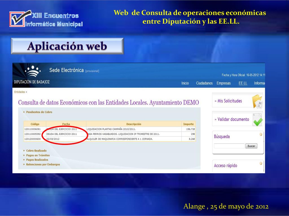Image resolution: width=289 pixels, height=216 pixels.
Task: Click the Importe column header
Action: (x=188, y=124)
